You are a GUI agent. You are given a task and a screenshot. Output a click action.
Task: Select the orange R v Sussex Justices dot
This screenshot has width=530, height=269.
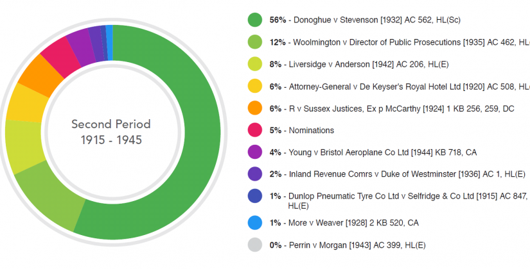[x=255, y=108]
